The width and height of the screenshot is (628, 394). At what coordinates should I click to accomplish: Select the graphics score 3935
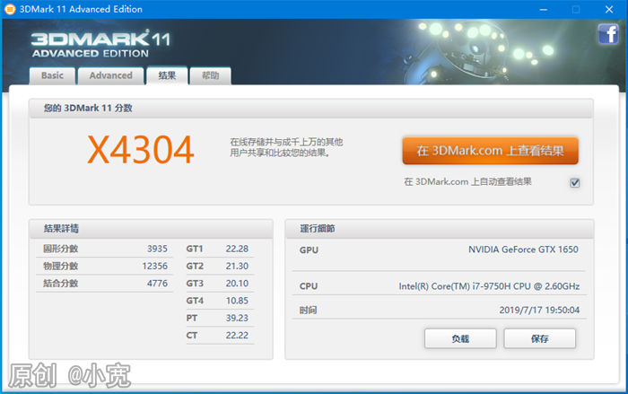click(x=157, y=249)
